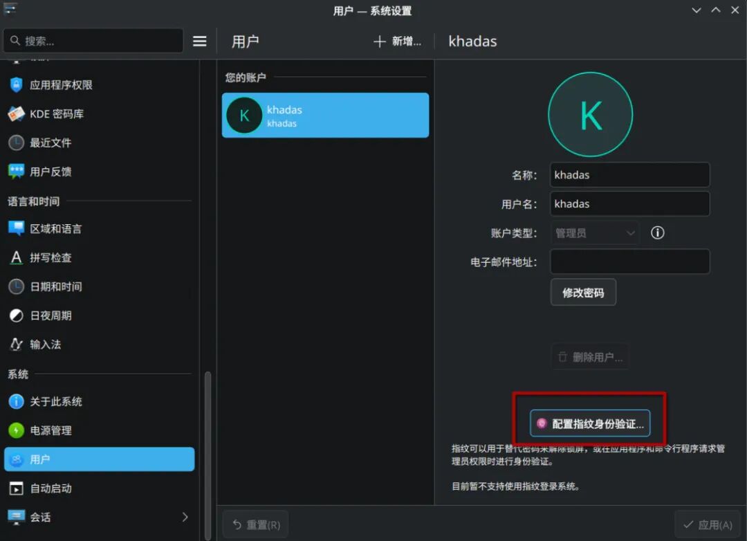Click the 应用(A) button
The image size is (747, 541).
708,525
